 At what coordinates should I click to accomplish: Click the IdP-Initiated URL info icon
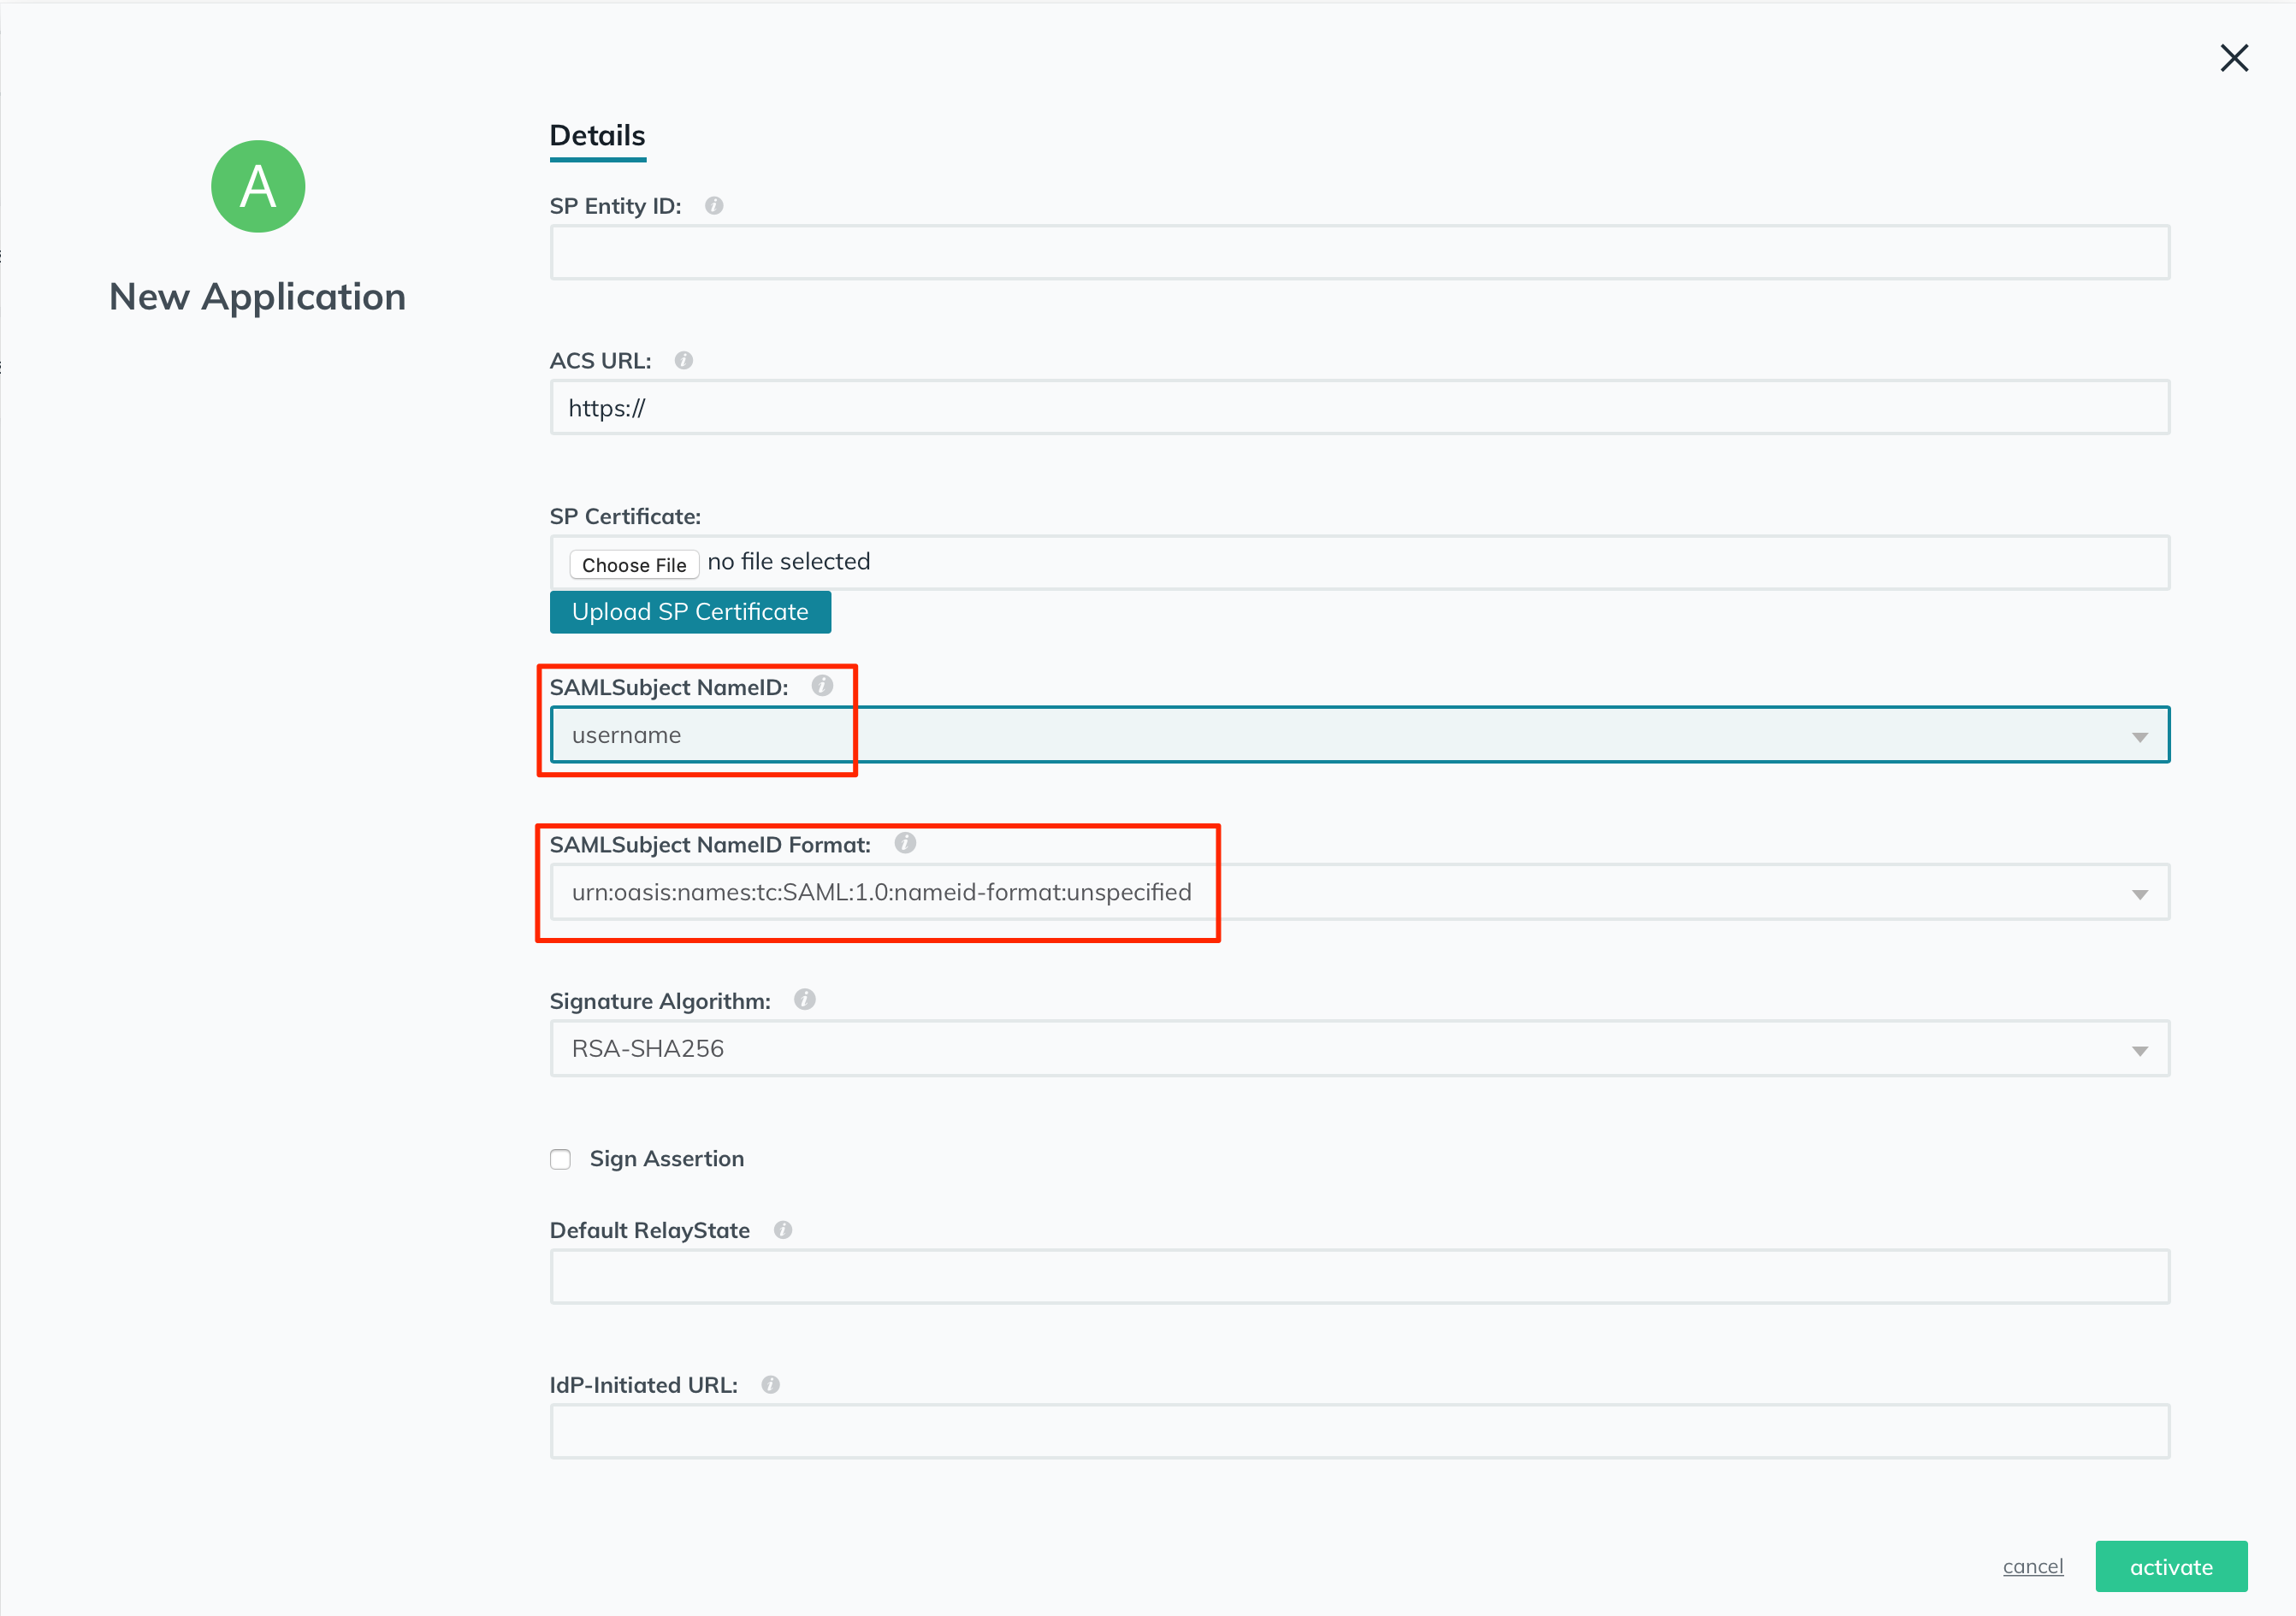pos(771,1384)
